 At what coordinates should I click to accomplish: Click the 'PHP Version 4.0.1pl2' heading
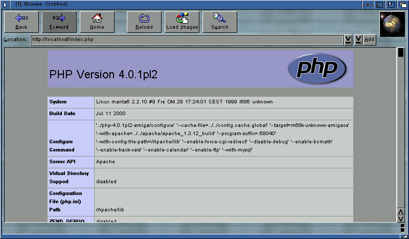(103, 75)
